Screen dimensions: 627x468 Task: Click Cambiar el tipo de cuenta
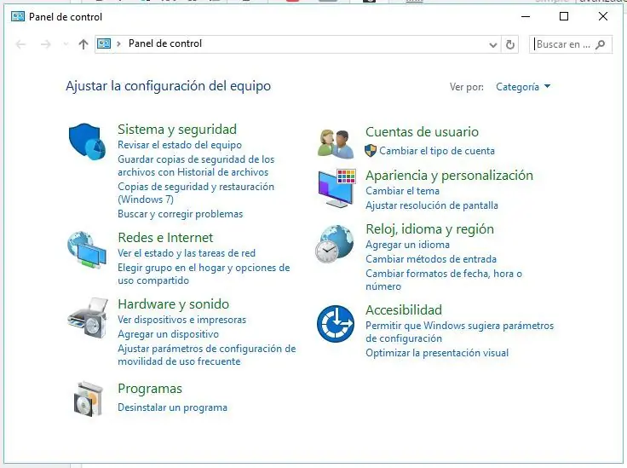coord(437,151)
